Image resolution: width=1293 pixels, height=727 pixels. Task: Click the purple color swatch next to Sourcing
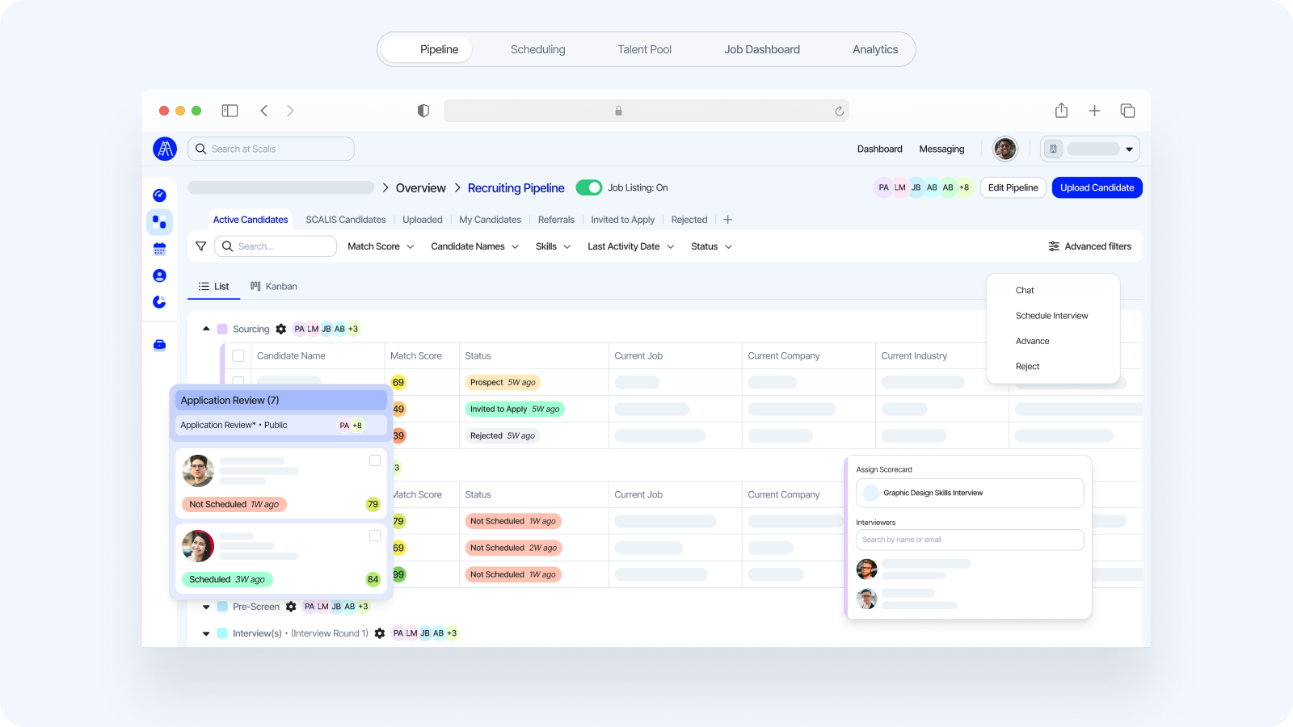tap(221, 329)
